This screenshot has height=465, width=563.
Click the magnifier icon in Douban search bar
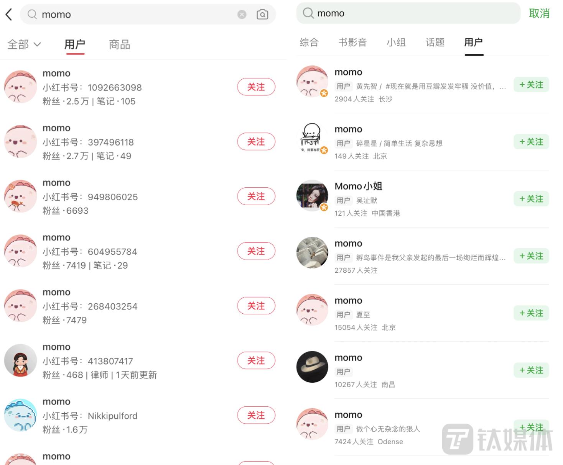pyautogui.click(x=308, y=13)
